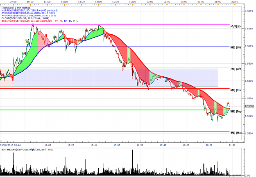The height and width of the screenshot is (177, 256).
Task: Click the current price tag 1.55386
Action: coord(249,106)
